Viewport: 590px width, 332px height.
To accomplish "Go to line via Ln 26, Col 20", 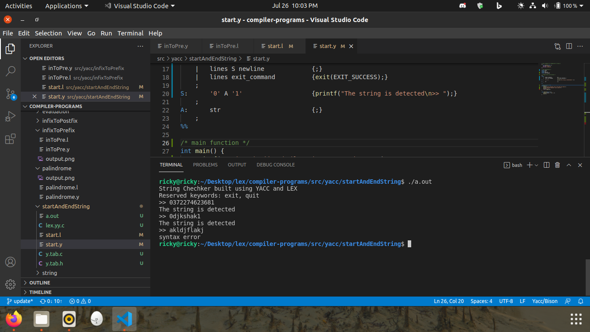I will tap(449, 301).
